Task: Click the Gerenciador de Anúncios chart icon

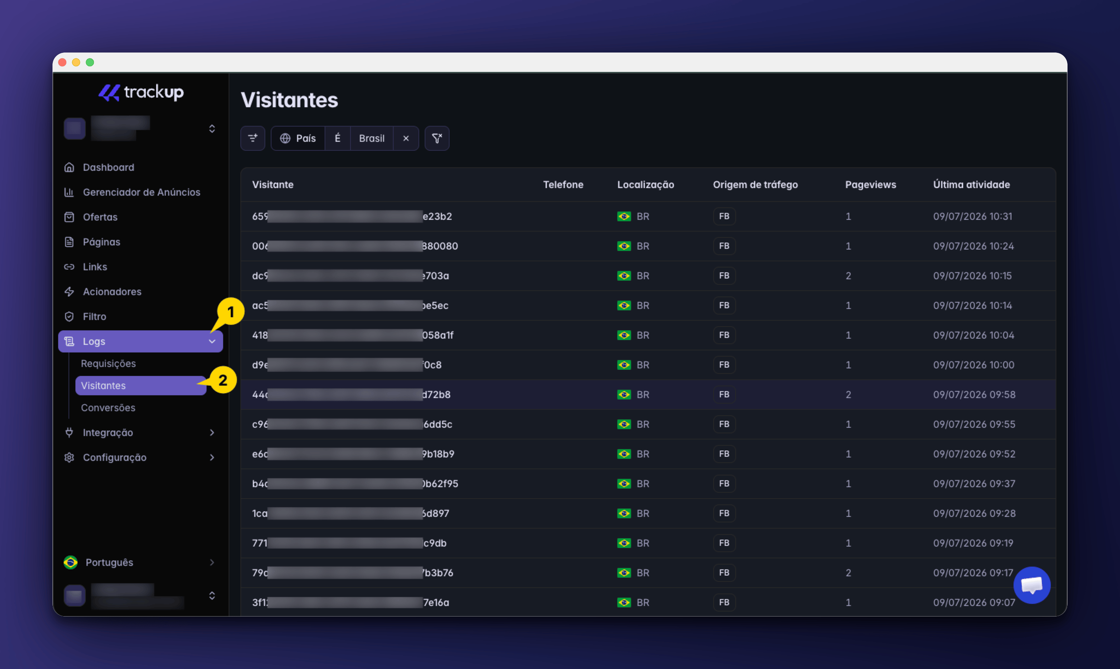Action: 69,192
